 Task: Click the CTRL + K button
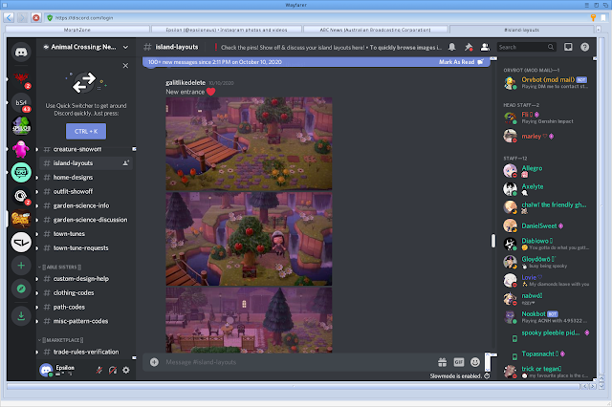point(86,132)
